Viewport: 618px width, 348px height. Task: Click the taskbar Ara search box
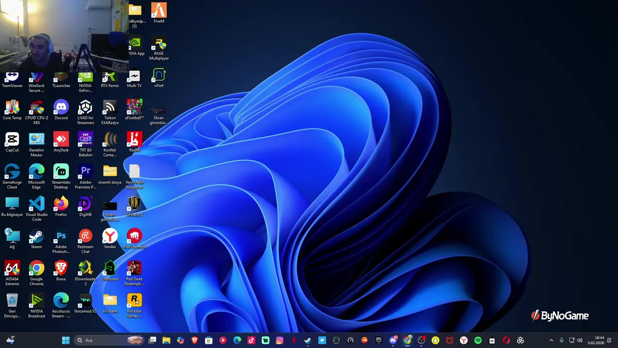(x=109, y=340)
